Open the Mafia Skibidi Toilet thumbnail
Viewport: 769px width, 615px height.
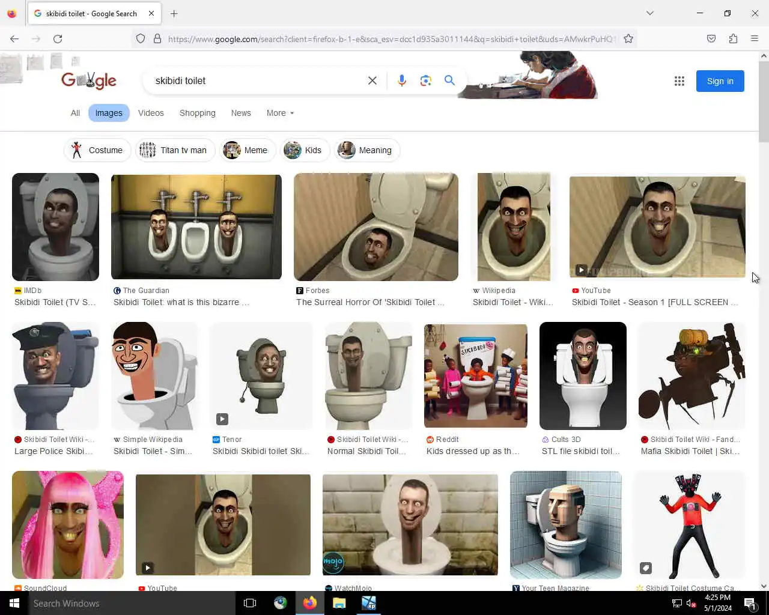(x=691, y=376)
